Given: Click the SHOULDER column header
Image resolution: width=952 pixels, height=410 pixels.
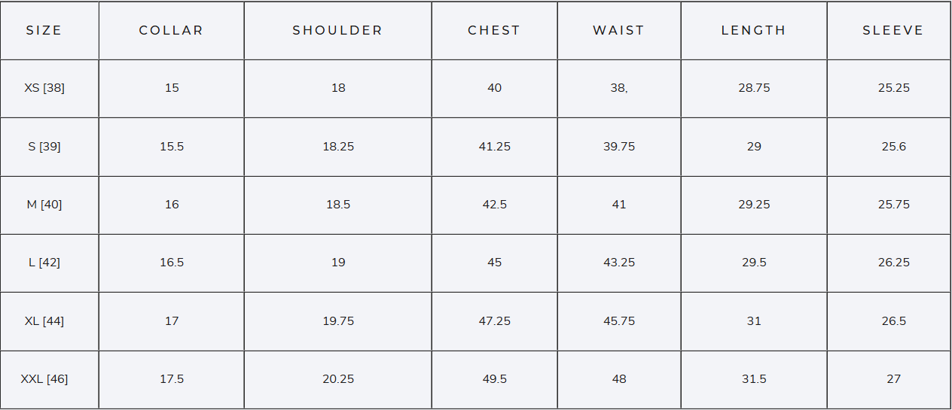Looking at the screenshot, I should click(x=338, y=31).
